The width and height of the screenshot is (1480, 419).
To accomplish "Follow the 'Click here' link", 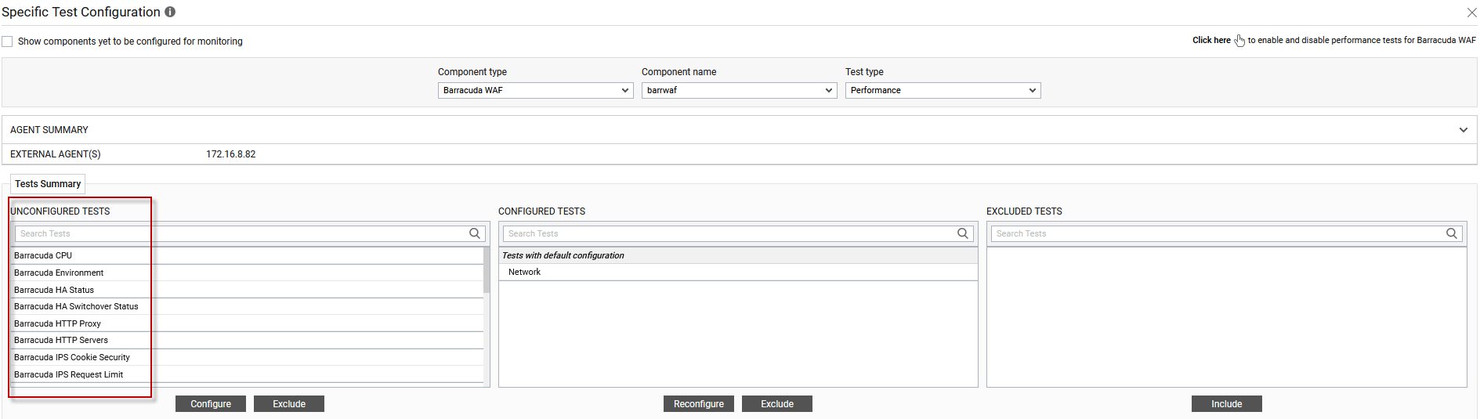I will tap(1211, 41).
